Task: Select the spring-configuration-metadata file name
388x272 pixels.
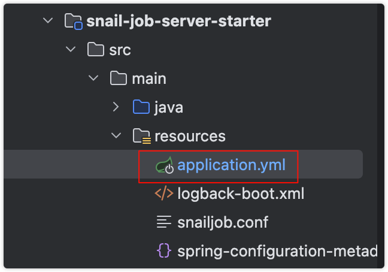Action: [x=277, y=251]
